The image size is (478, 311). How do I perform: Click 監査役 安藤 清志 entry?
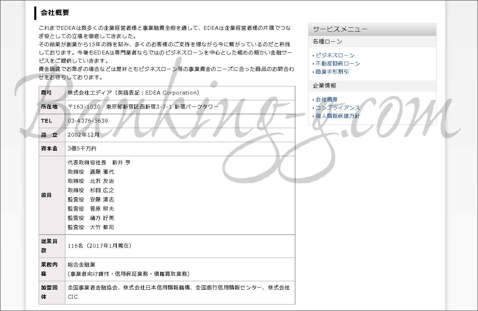91,200
